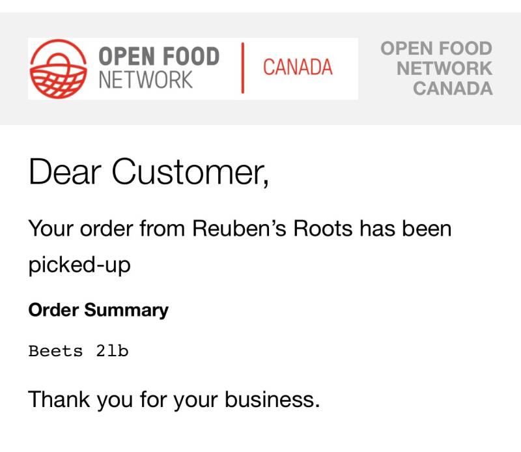Click the word "Customer," in the greeting
Screen dimensions: 521x452
(x=190, y=173)
